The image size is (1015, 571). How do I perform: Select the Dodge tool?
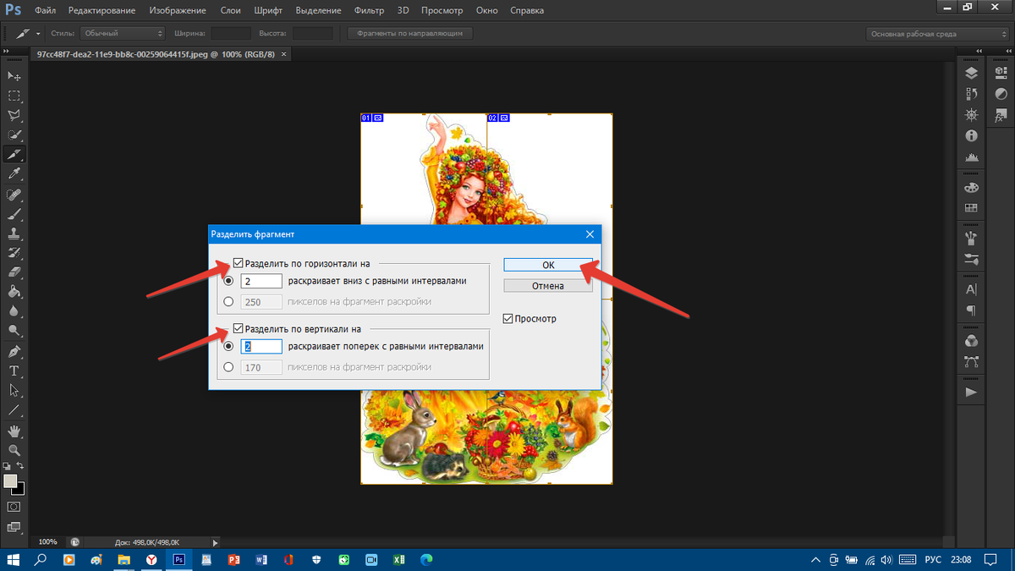tap(14, 331)
